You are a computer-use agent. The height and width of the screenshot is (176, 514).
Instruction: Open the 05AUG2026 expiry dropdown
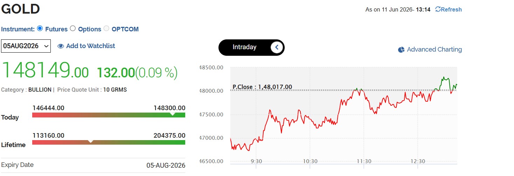click(26, 46)
